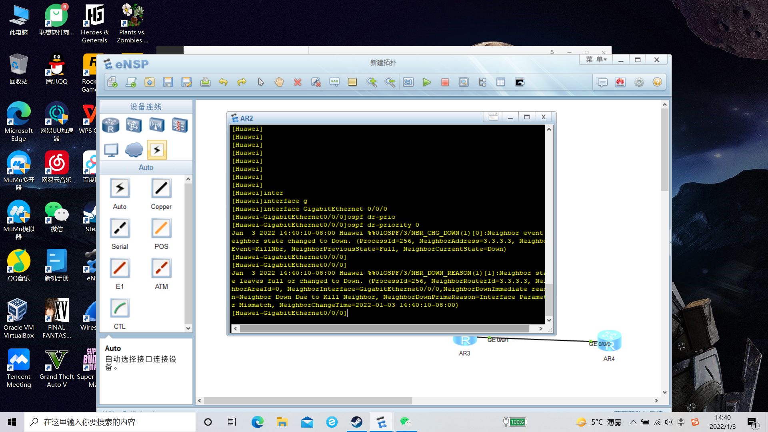The width and height of the screenshot is (768, 432).
Task: Click the delete all connections icon
Action: click(x=316, y=82)
